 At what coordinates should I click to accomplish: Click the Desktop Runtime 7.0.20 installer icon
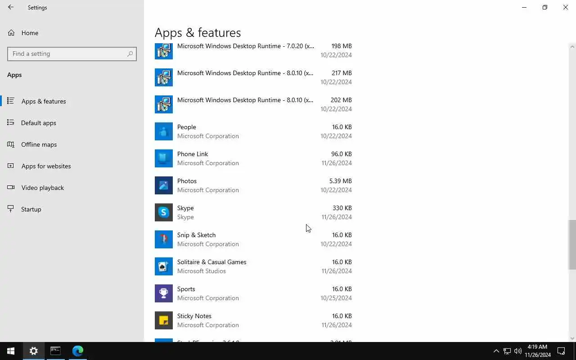point(164,50)
